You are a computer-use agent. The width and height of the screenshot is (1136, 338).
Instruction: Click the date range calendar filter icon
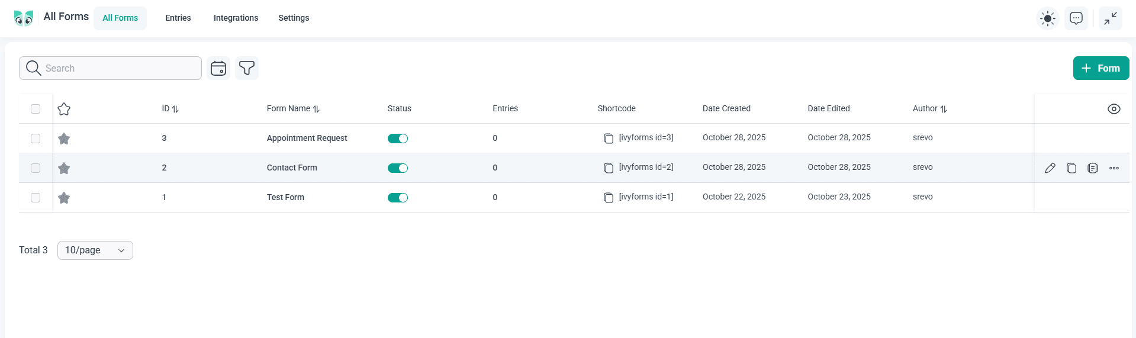point(218,68)
